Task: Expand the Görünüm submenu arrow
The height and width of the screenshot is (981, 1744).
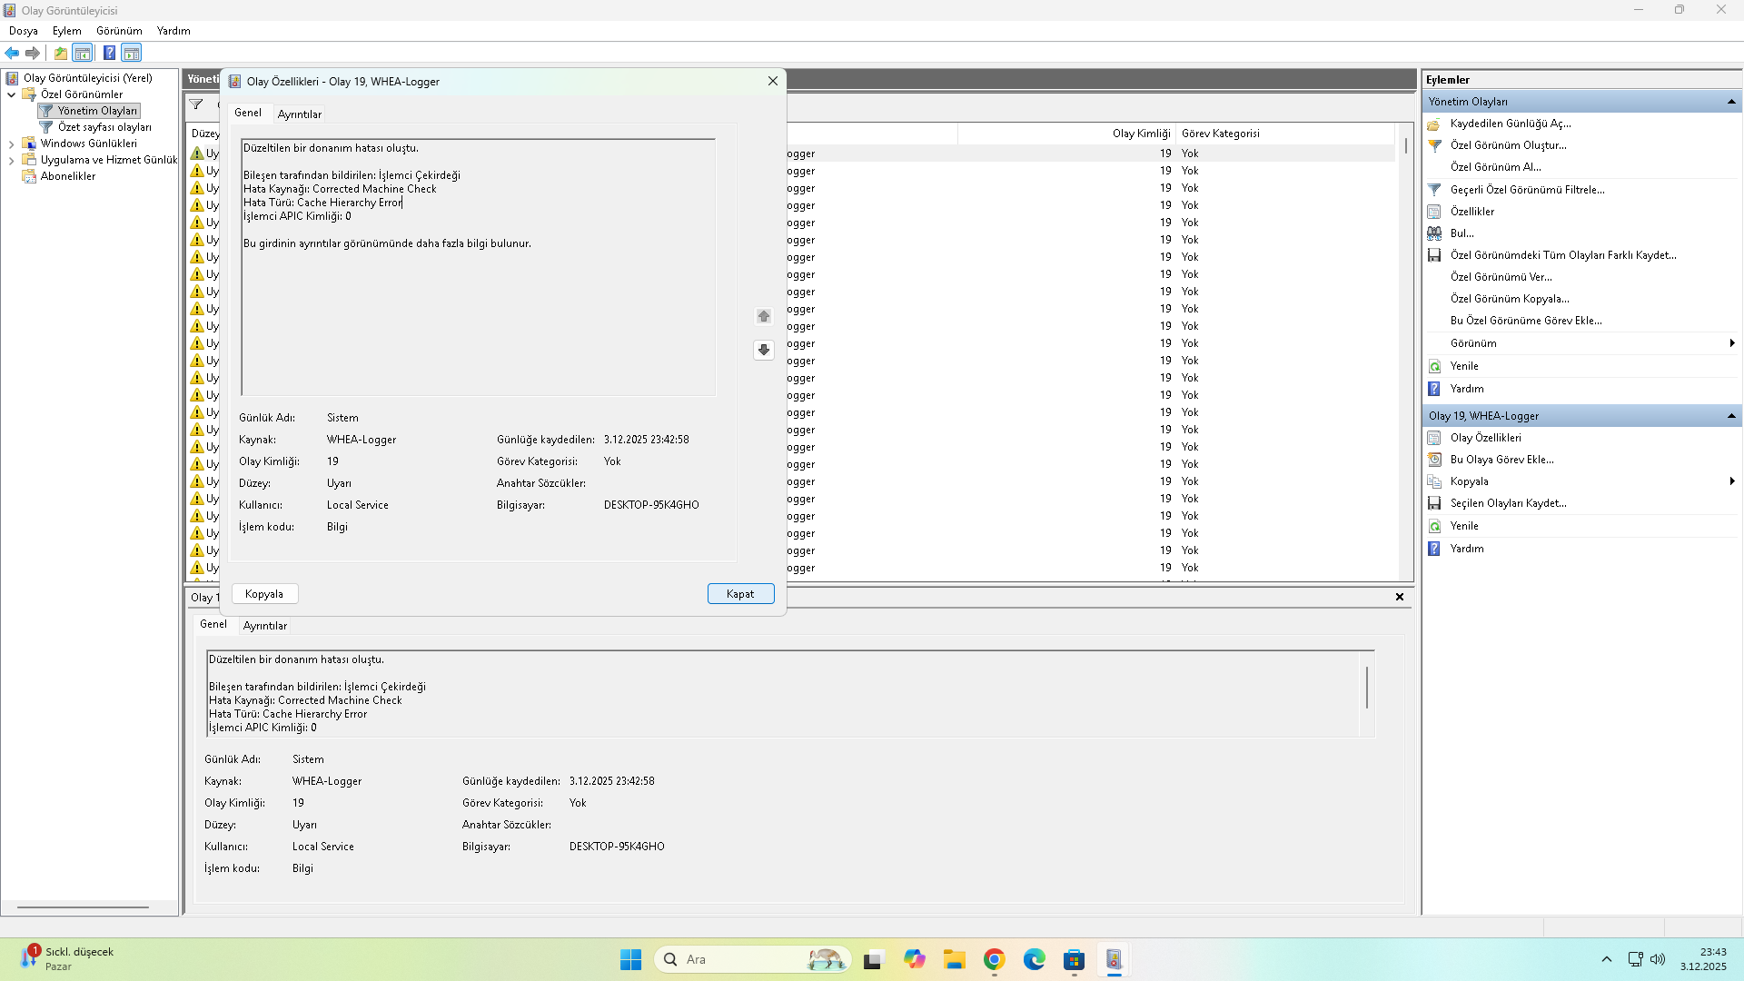Action: point(1732,343)
